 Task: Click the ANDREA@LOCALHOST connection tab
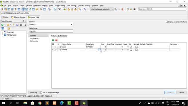click(x=15, y=13)
